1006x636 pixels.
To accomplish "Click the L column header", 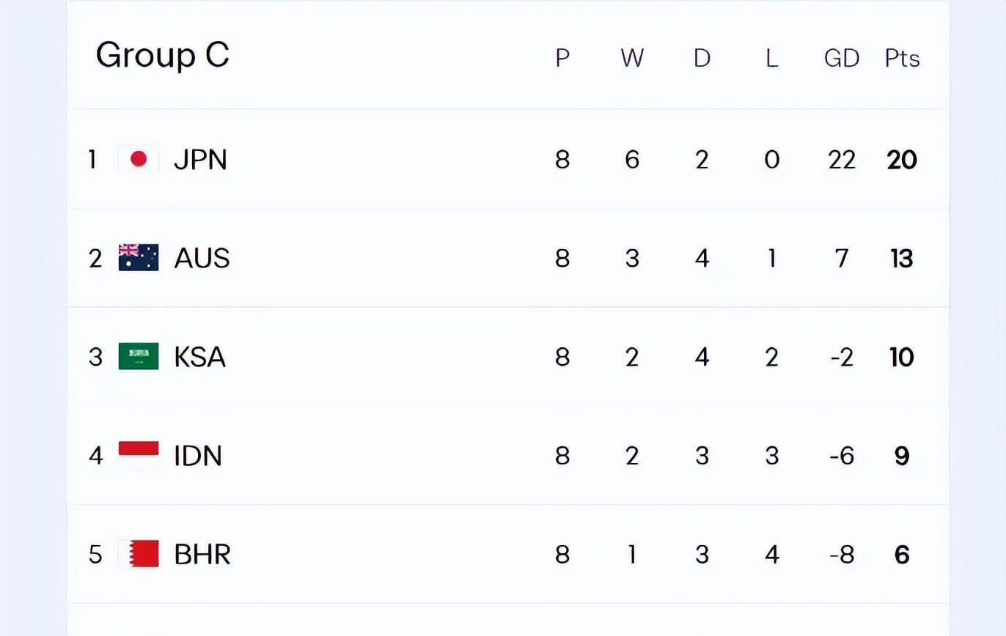I will pyautogui.click(x=771, y=58).
